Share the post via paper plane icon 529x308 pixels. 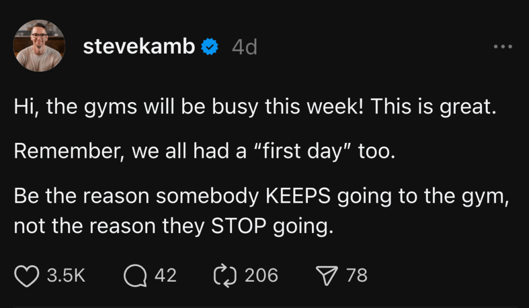point(326,275)
